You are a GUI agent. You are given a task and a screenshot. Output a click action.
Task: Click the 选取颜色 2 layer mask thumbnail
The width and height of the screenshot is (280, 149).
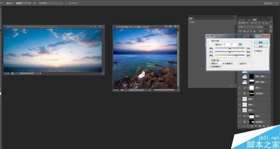(251, 94)
